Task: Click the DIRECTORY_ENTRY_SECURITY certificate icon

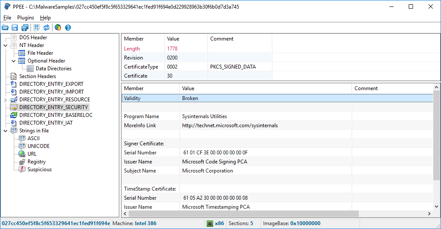Action: click(13, 107)
